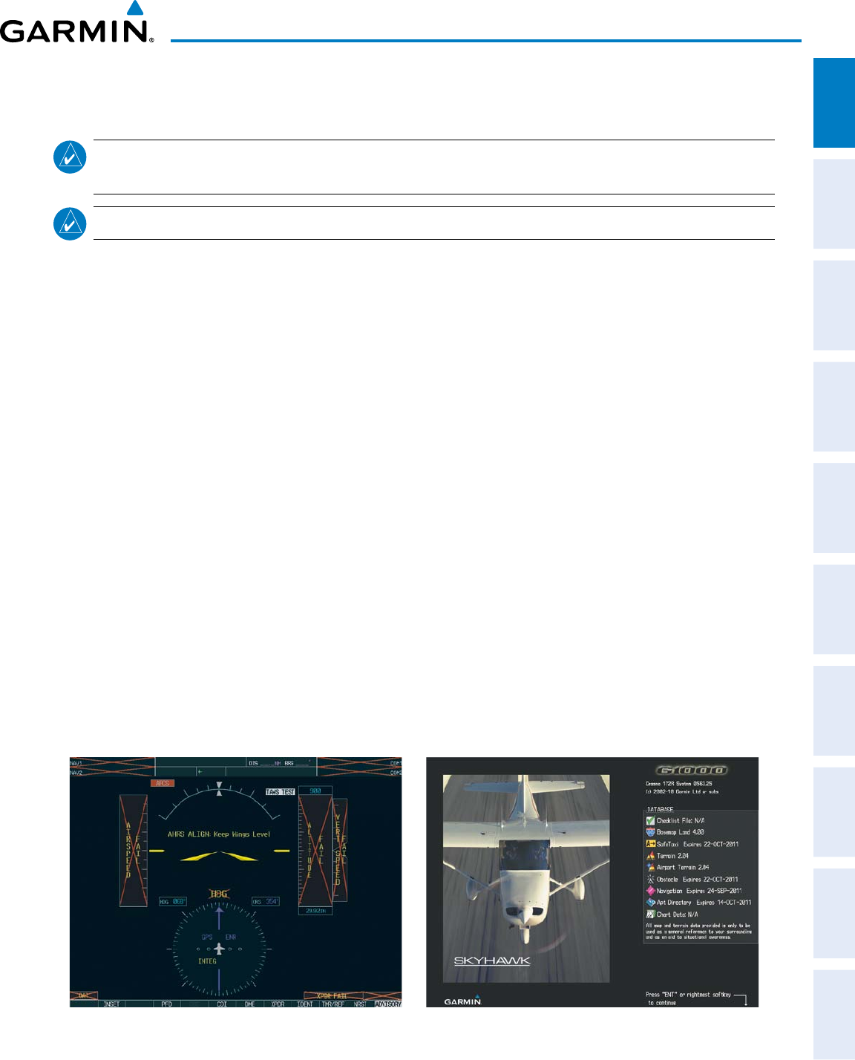Viewport: 855px width, 1060px height.
Task: Click the COM2 frequency field
Action: [360, 772]
